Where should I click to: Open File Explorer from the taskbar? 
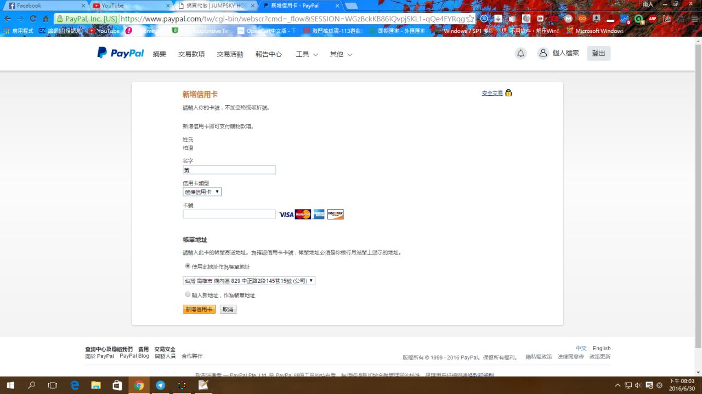[x=96, y=385]
